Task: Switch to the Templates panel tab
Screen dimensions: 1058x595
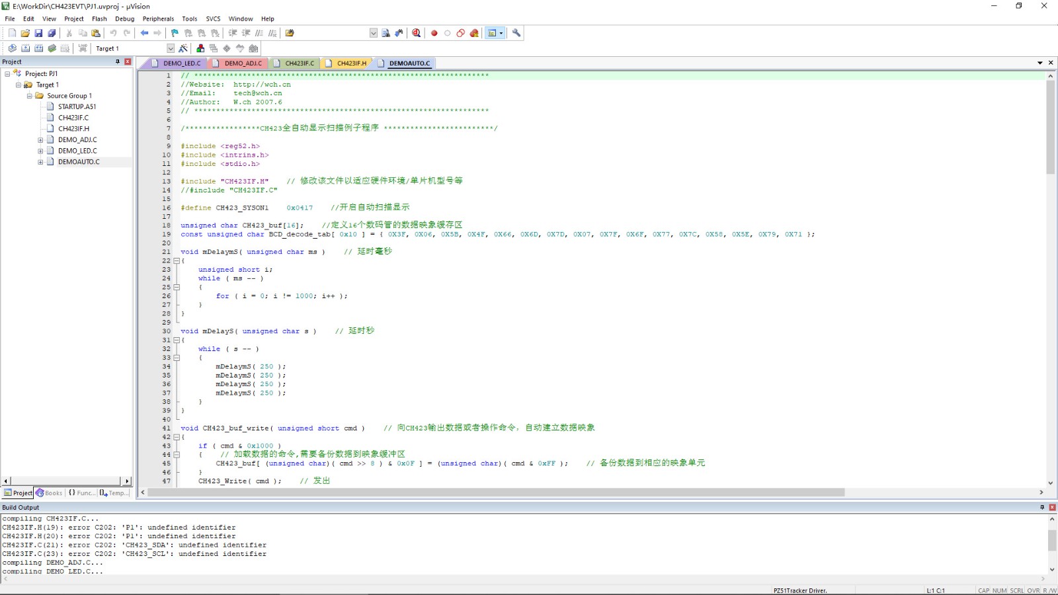Action: (114, 493)
